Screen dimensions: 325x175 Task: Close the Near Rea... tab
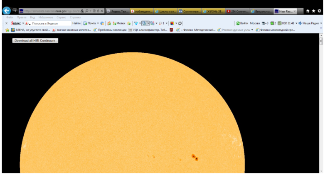click(295, 11)
